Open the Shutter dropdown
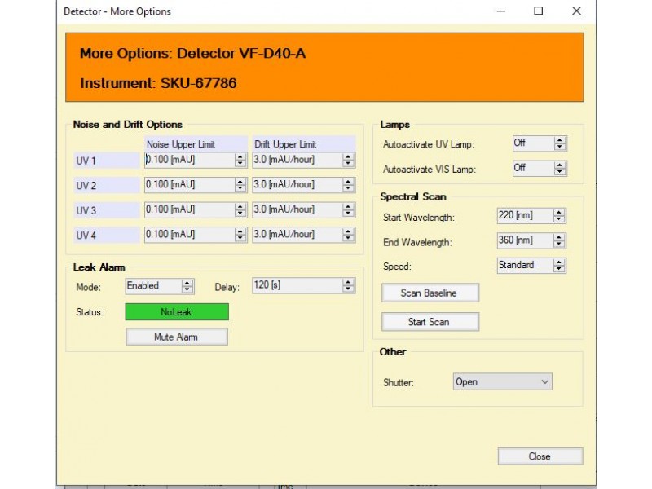Viewport: 652px width, 489px height. click(502, 381)
